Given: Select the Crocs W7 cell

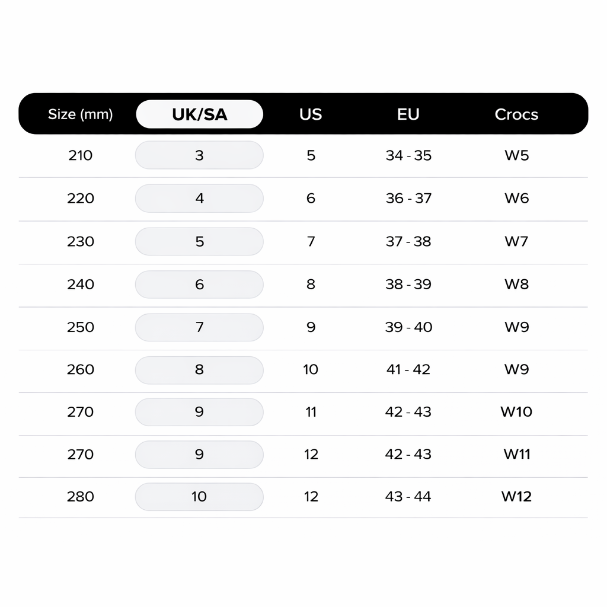Looking at the screenshot, I should pos(516,241).
